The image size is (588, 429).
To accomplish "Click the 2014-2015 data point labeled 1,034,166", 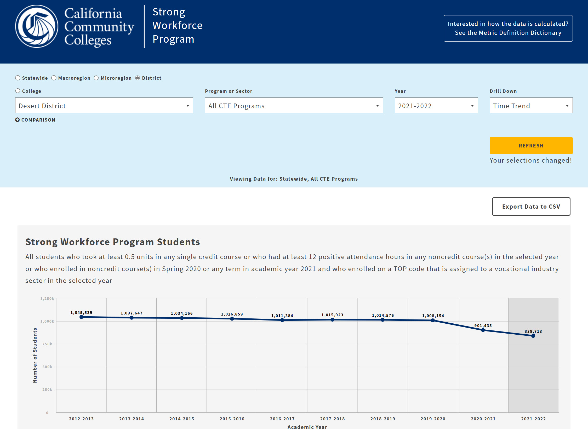I will [x=182, y=318].
